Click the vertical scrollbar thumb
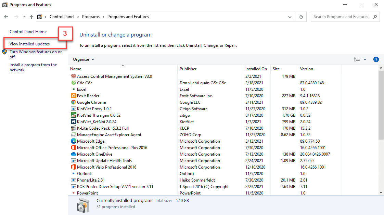 (381, 105)
